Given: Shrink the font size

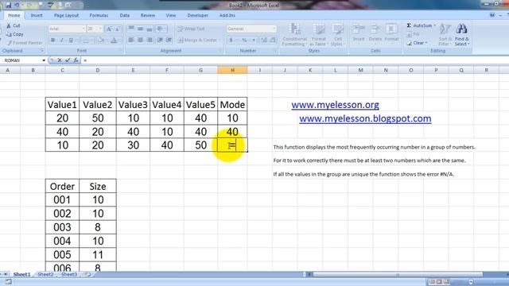Looking at the screenshot, I should click(118, 29).
